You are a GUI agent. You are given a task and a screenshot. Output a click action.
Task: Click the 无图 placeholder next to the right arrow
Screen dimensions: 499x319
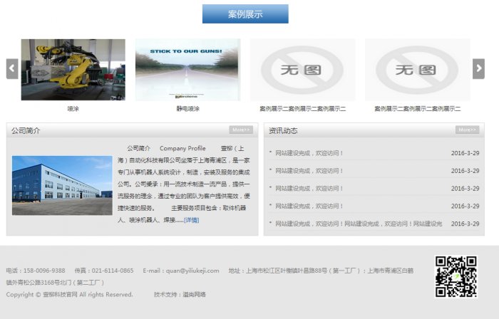(x=417, y=69)
